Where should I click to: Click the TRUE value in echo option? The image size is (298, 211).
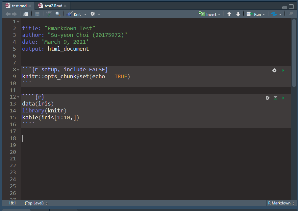[x=121, y=77]
